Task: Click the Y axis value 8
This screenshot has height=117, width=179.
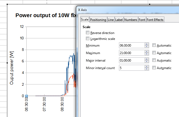Action: coord(23,50)
